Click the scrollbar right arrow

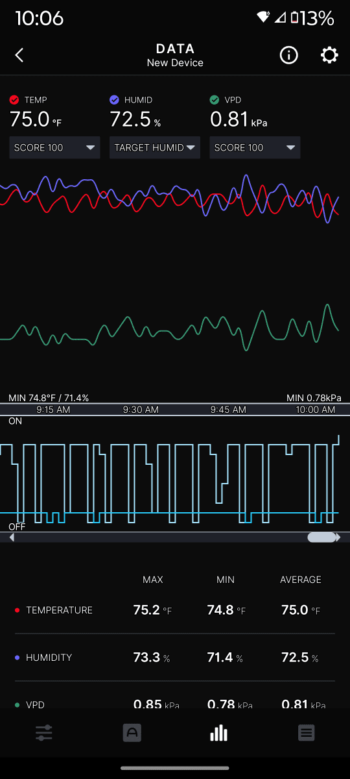(x=338, y=538)
